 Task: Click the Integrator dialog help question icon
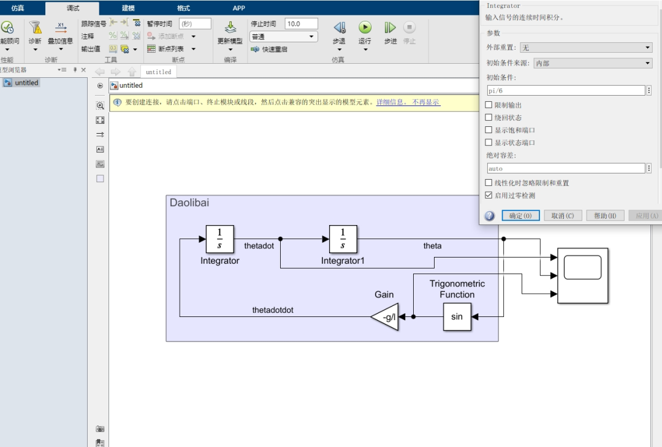pyautogui.click(x=489, y=216)
